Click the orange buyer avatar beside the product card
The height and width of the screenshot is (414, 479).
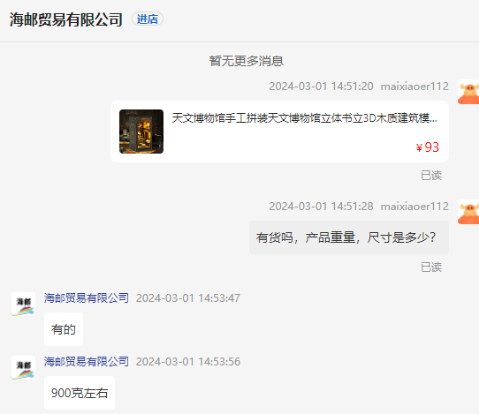point(468,92)
